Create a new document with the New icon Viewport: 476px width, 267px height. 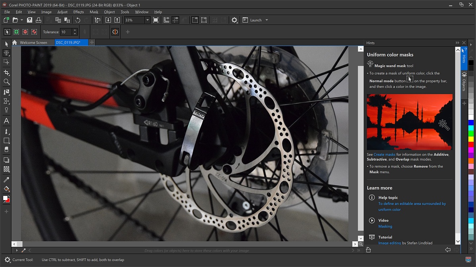coord(6,20)
